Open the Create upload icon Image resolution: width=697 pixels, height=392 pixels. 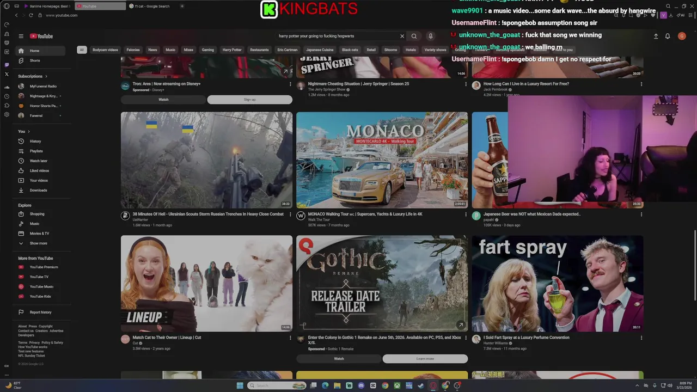[656, 36]
